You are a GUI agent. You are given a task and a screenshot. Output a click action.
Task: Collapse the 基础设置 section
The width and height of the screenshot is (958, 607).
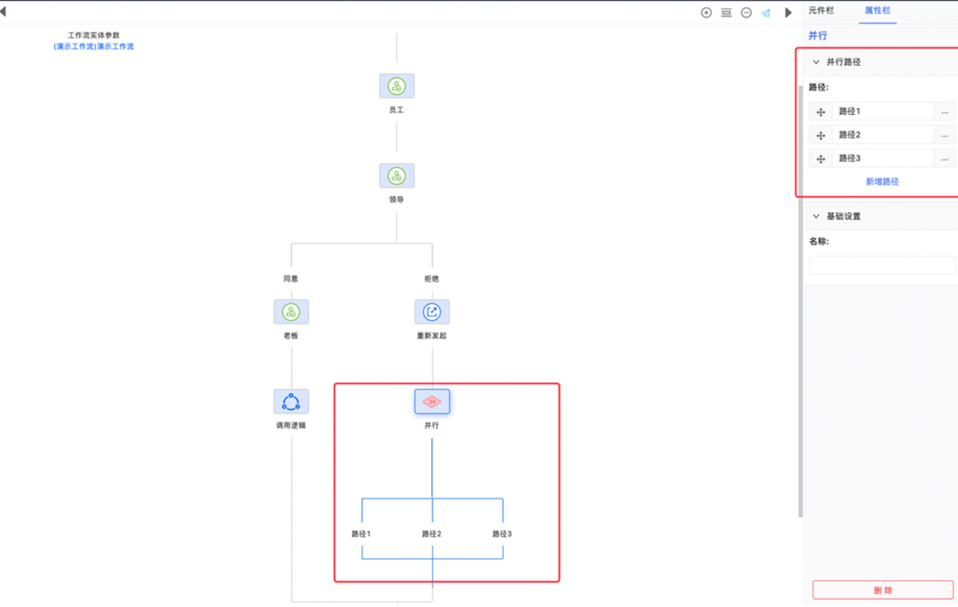[816, 216]
